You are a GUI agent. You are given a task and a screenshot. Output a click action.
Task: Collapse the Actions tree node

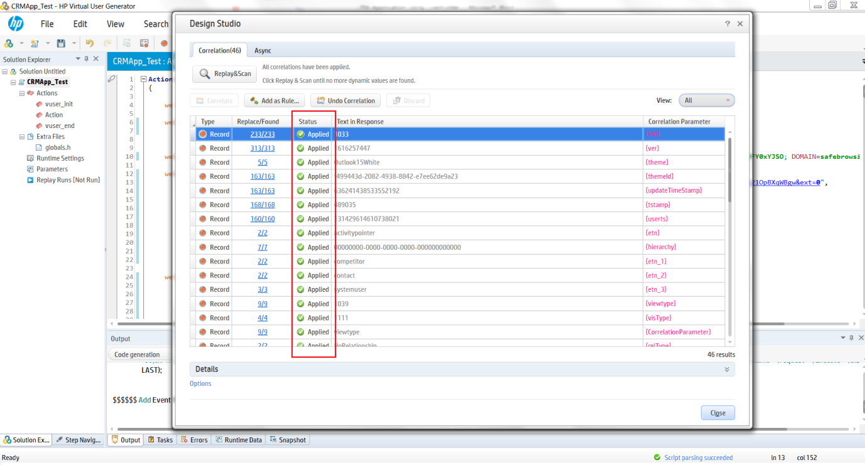tap(22, 93)
